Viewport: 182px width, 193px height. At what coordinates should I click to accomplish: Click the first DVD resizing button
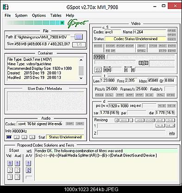(x=160, y=120)
